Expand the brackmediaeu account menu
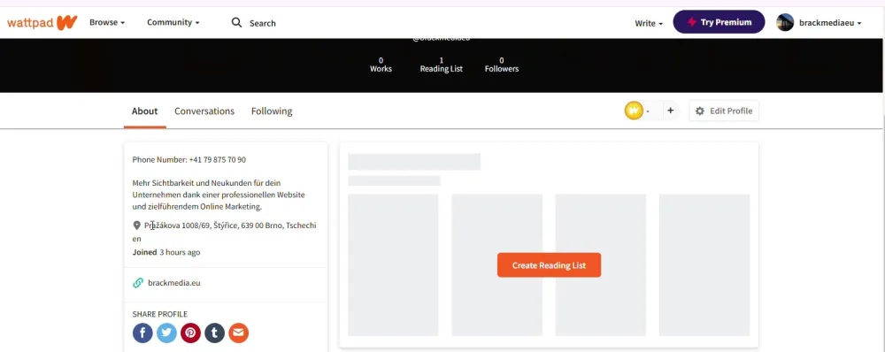This screenshot has width=885, height=352. (830, 23)
